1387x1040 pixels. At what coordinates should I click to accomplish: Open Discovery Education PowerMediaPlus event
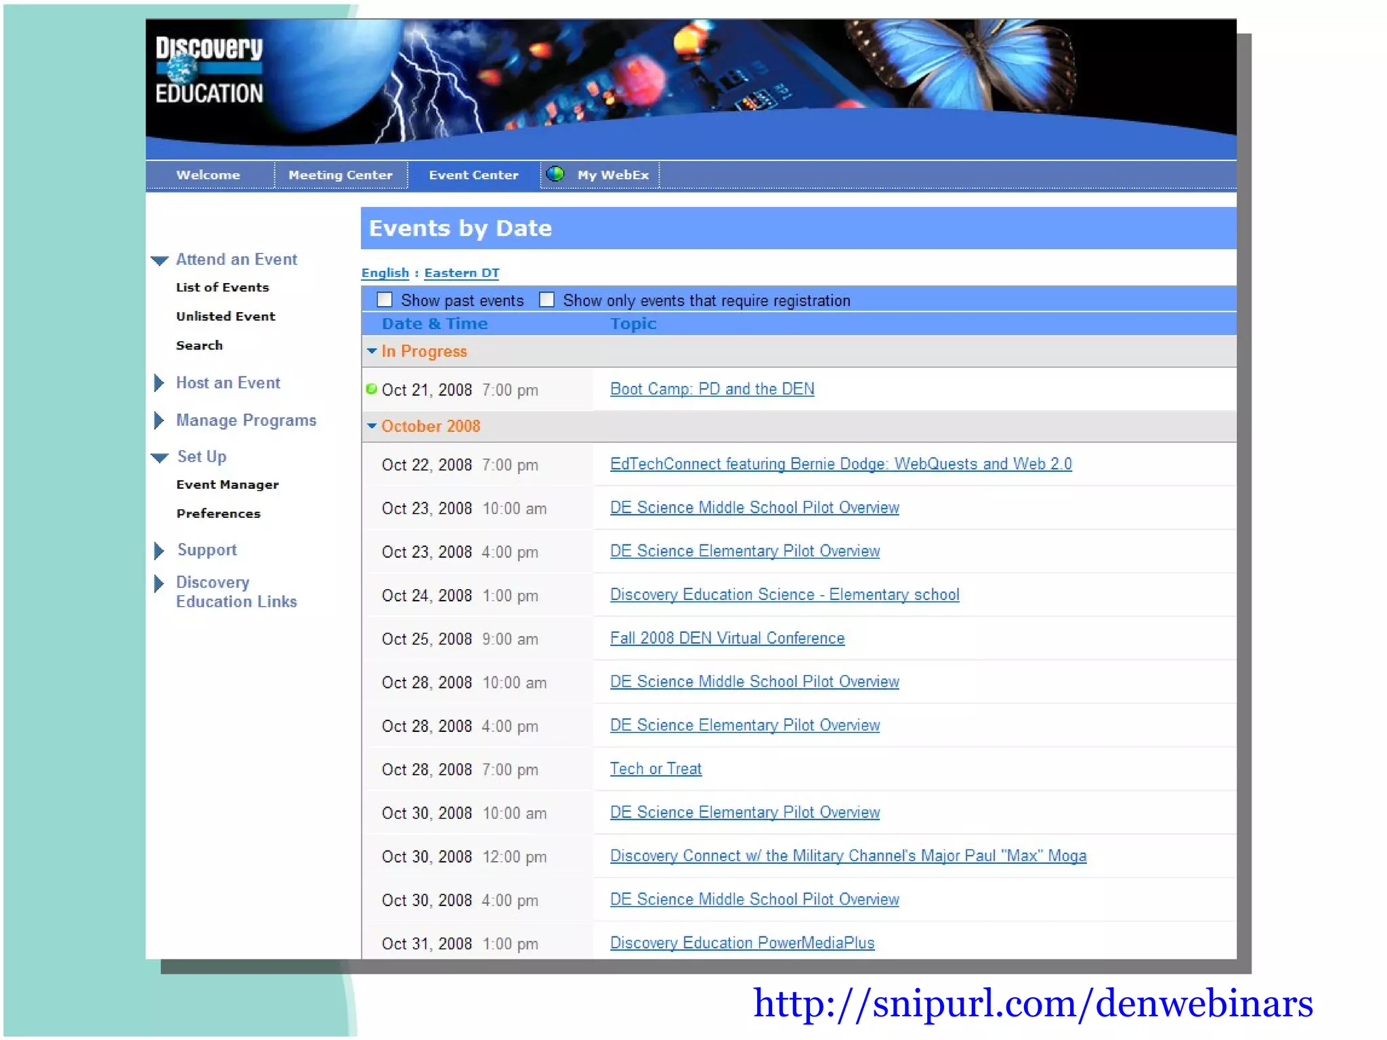[742, 943]
